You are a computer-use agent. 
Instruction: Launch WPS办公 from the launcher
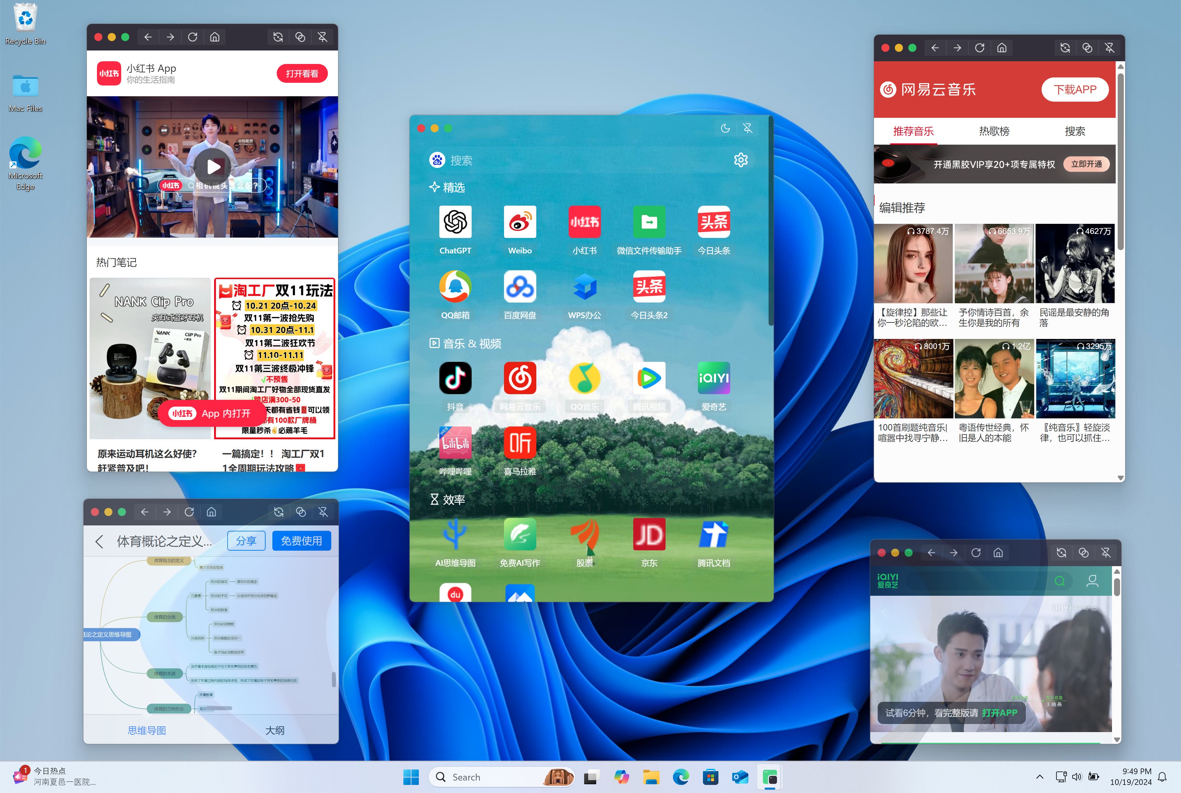(584, 287)
